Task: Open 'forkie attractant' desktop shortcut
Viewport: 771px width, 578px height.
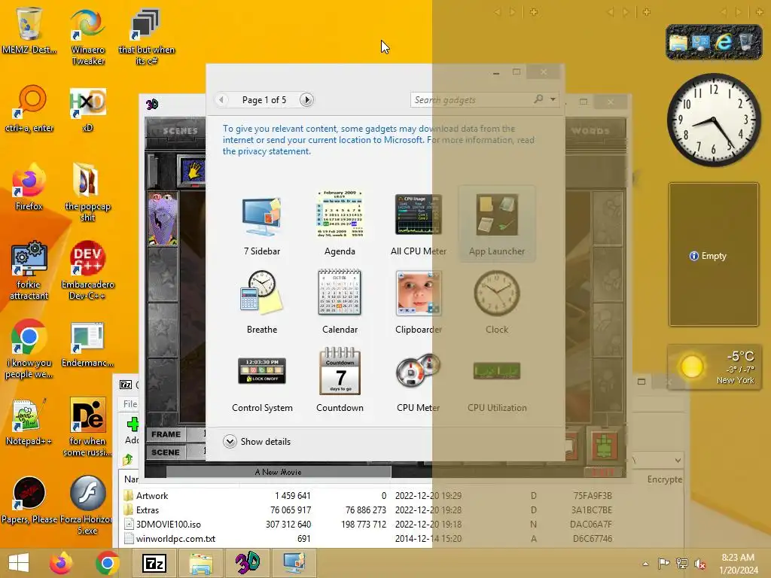Action: coord(29,270)
